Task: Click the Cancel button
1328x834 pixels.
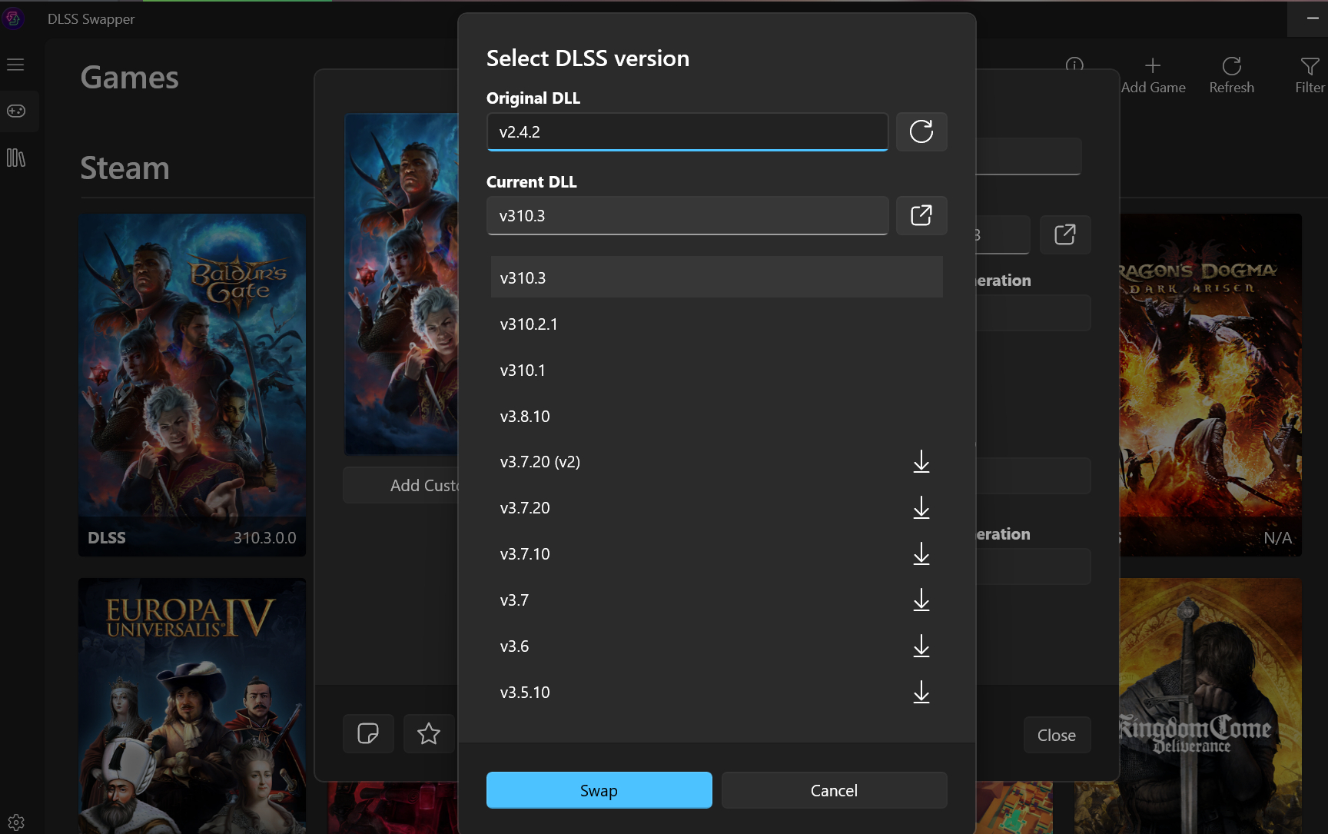Action: (x=834, y=790)
